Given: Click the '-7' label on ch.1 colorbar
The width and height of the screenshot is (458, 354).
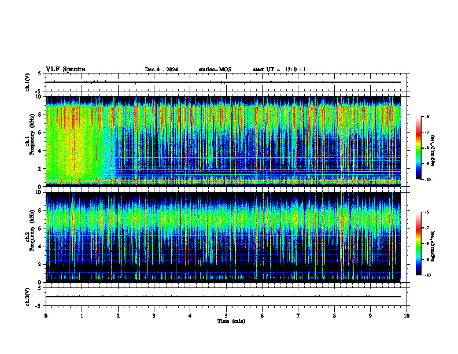Looking at the screenshot, I should click(427, 132).
